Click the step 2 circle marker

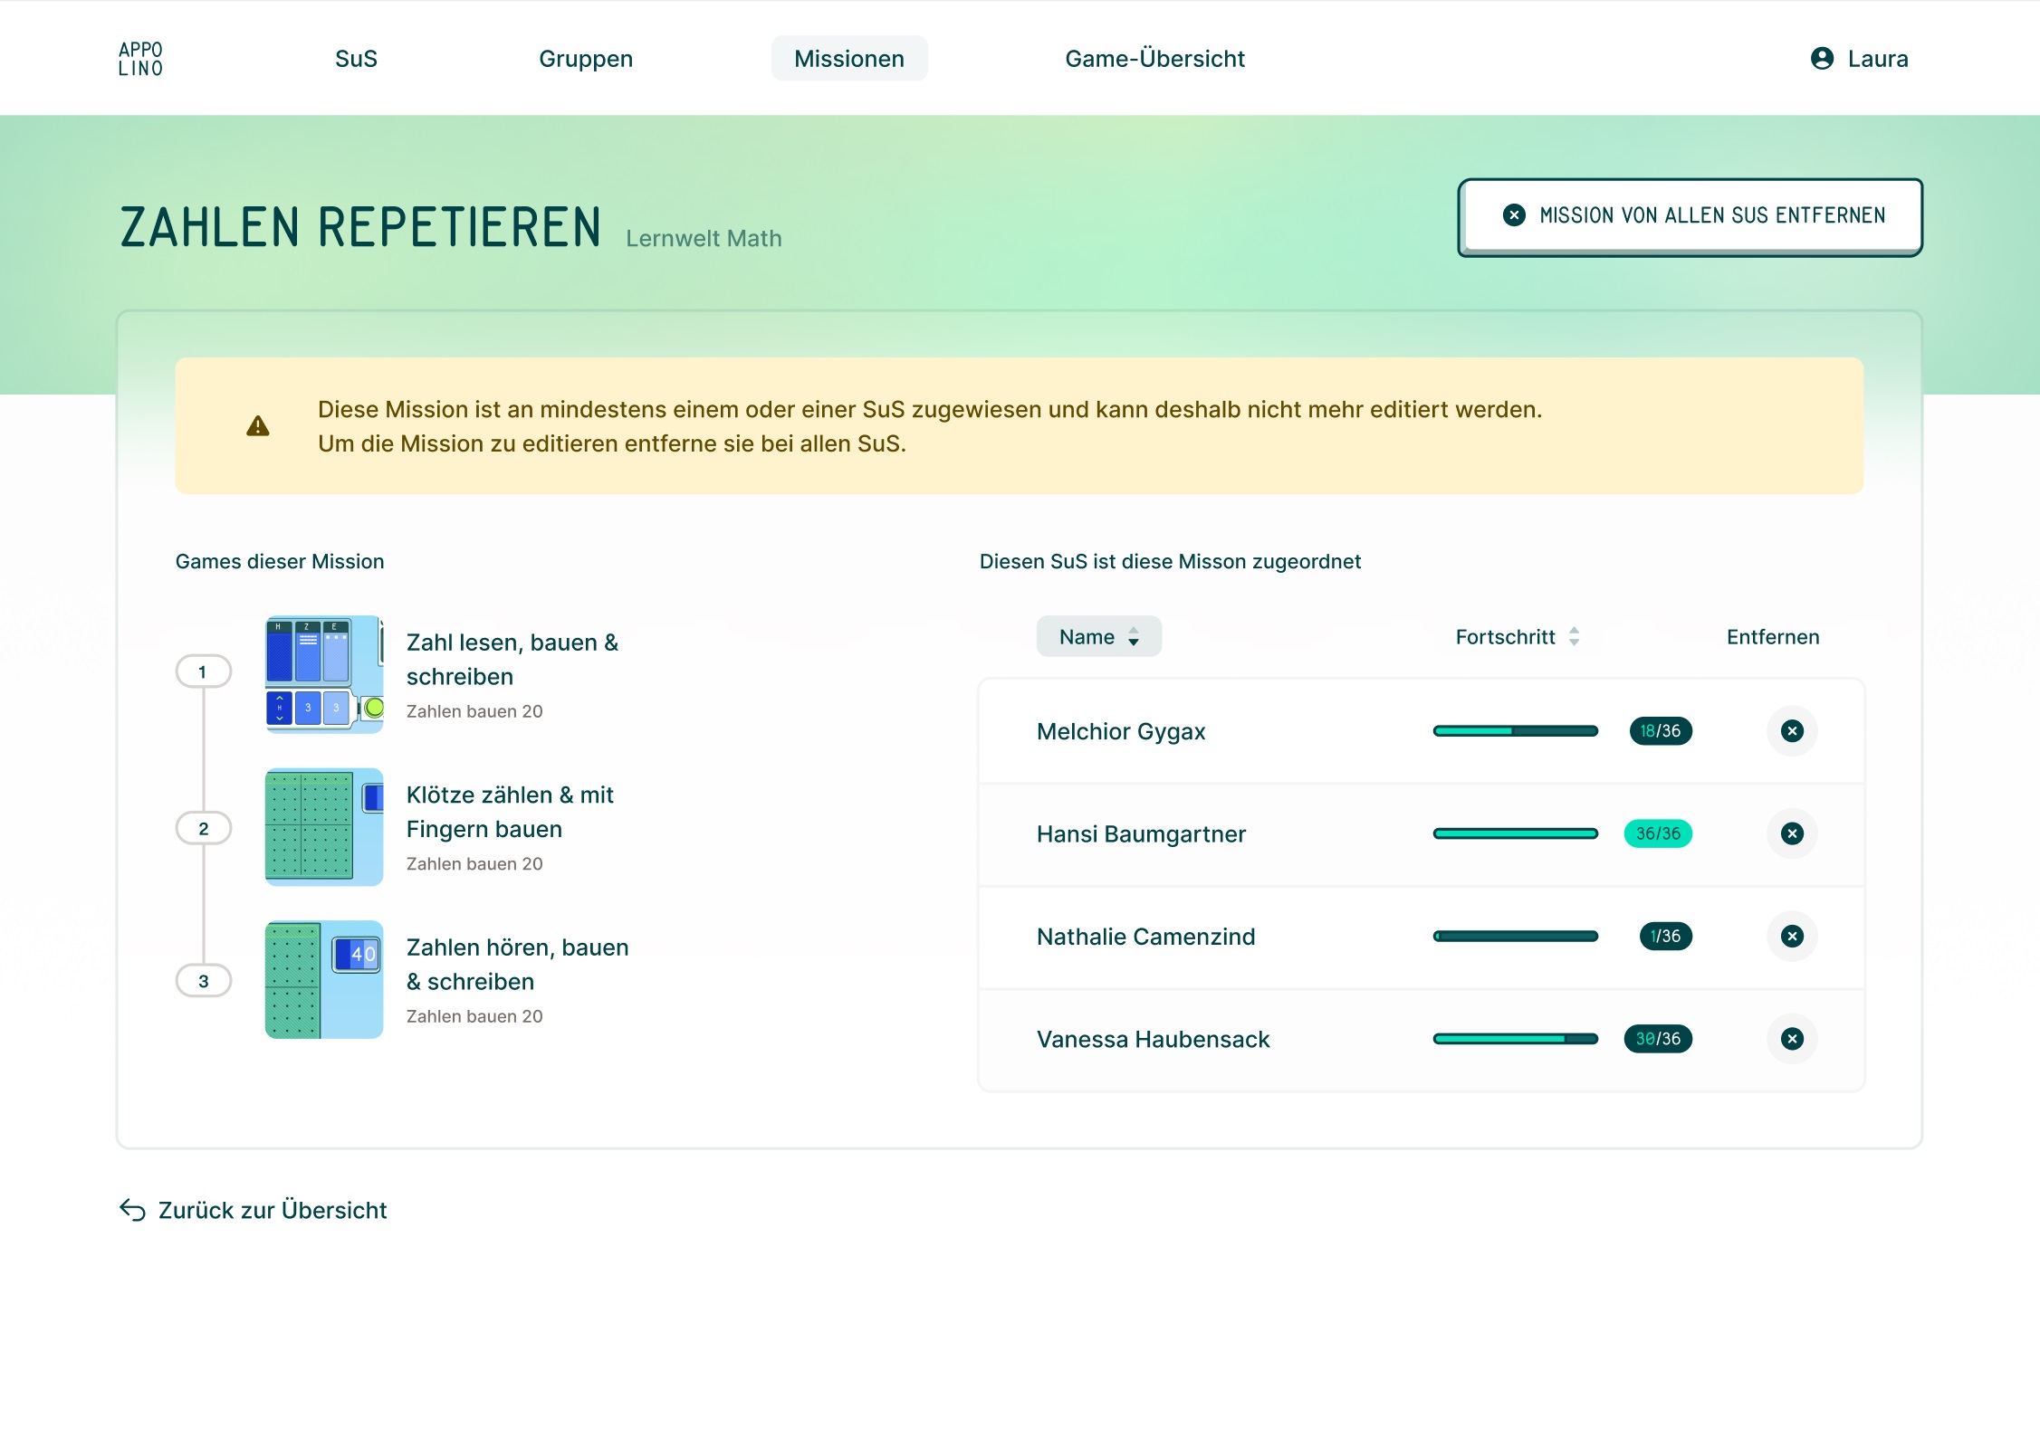point(204,828)
